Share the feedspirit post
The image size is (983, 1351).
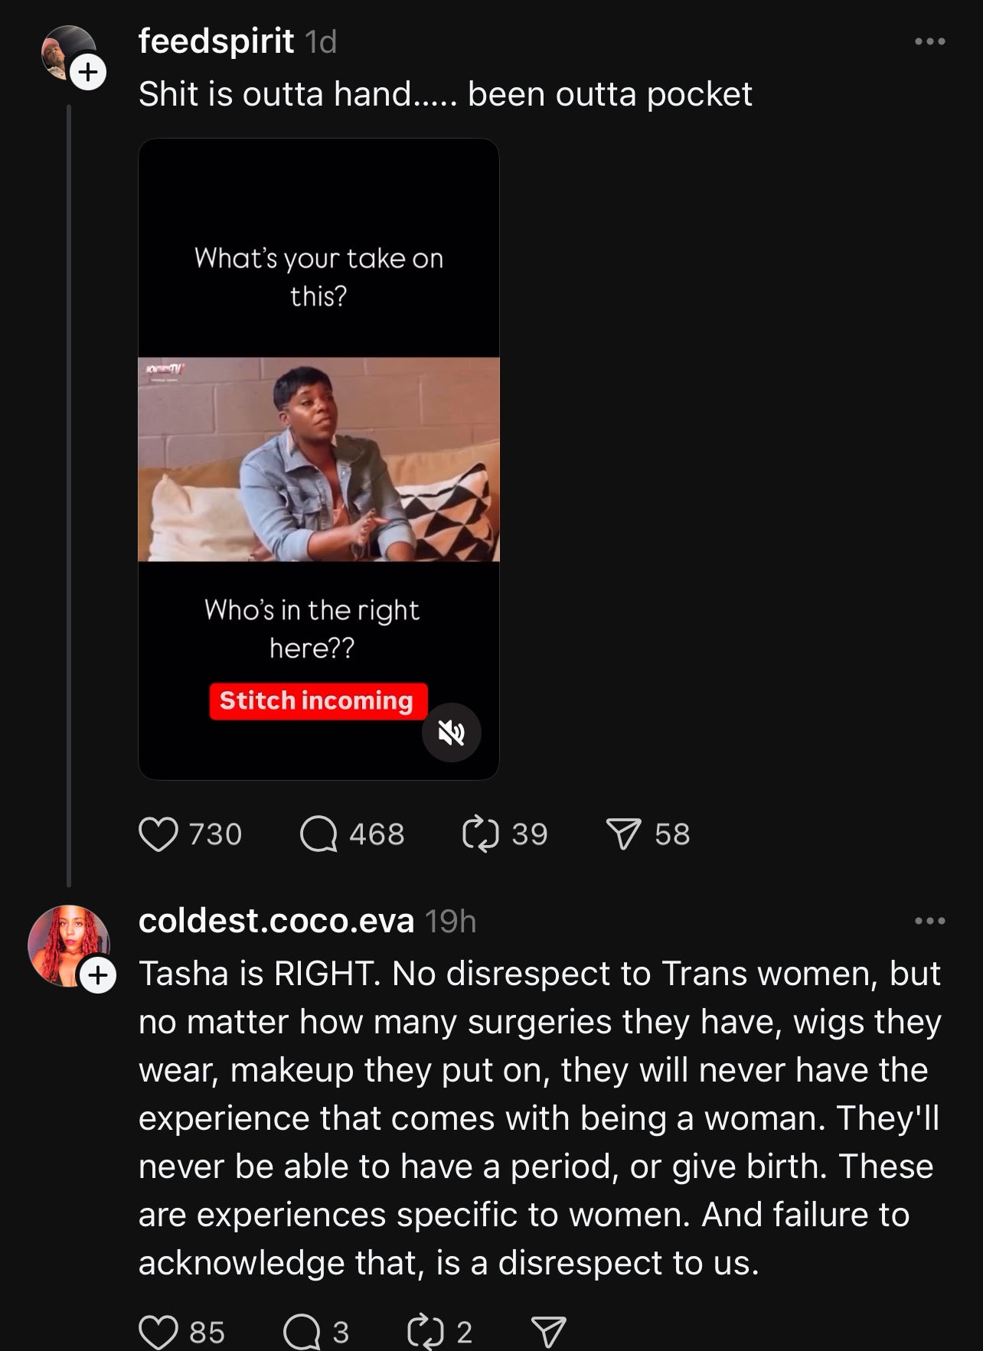(623, 834)
